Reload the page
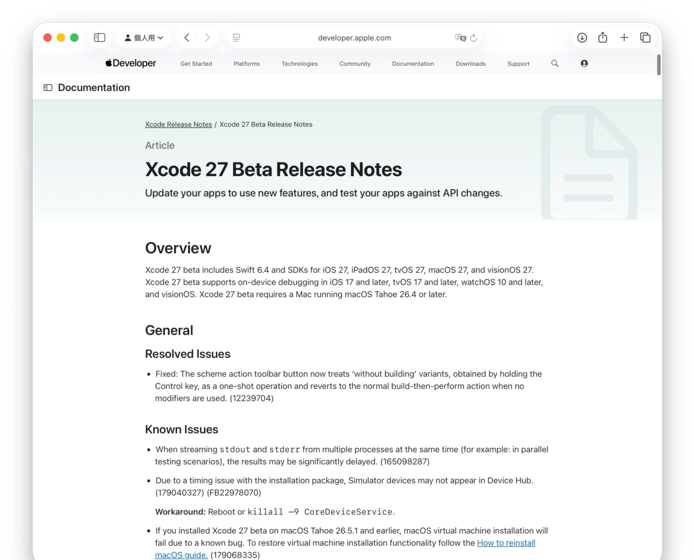The width and height of the screenshot is (695, 560). (473, 37)
